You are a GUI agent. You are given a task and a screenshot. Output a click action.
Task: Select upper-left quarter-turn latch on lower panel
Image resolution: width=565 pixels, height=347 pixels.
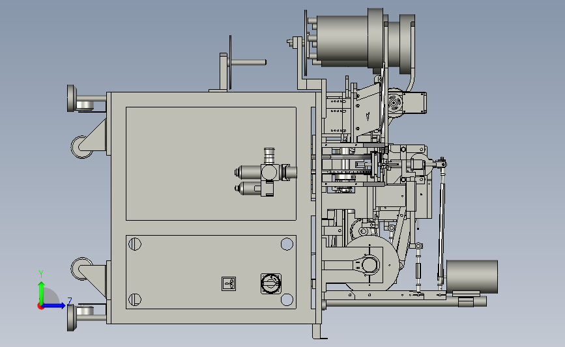(x=135, y=244)
